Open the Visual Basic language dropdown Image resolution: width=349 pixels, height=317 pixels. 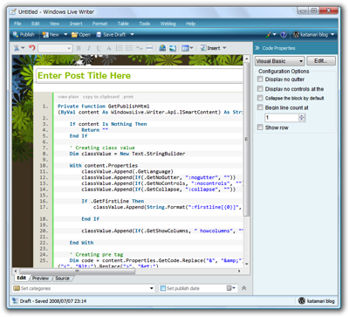pos(280,61)
